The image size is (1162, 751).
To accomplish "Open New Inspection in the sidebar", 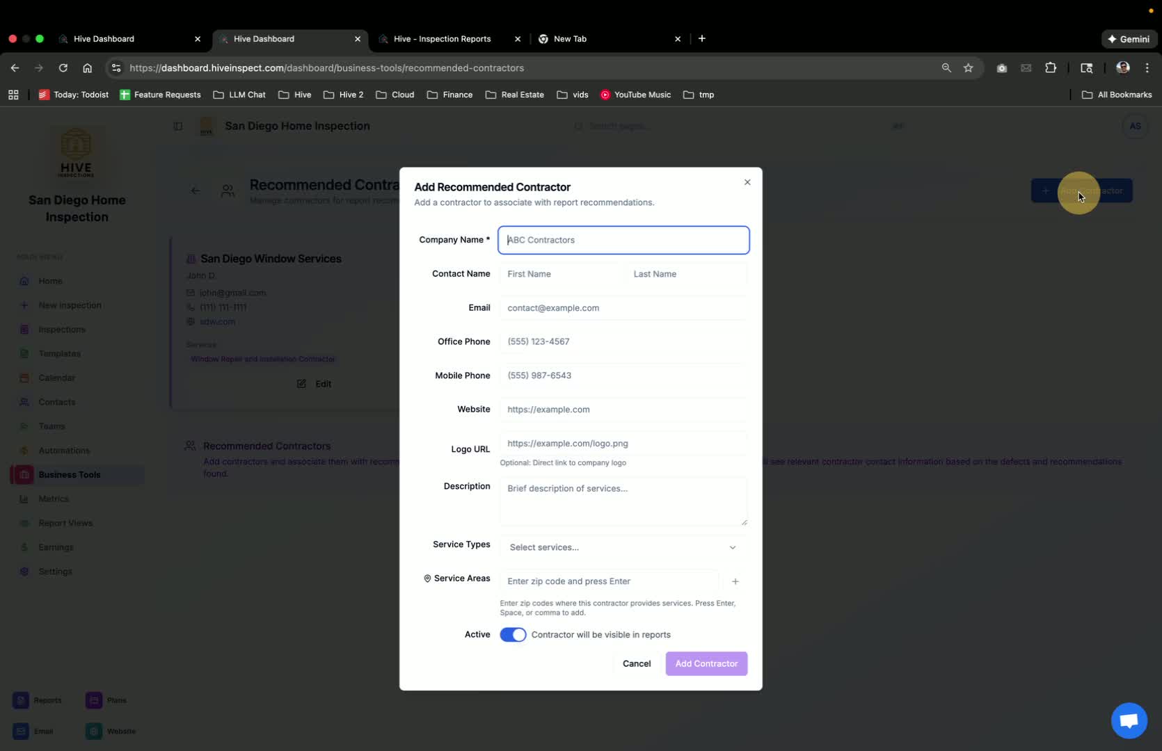I will click(70, 305).
